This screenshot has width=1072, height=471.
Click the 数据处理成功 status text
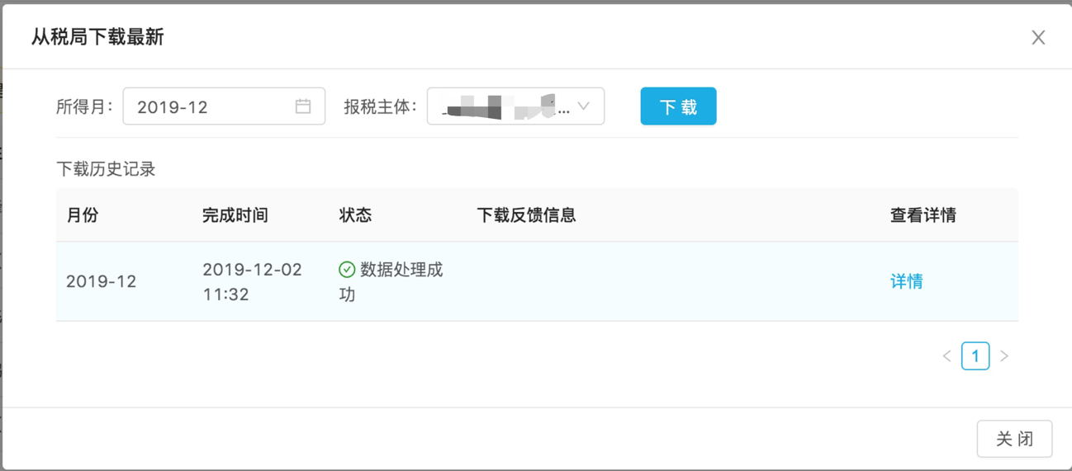(391, 281)
